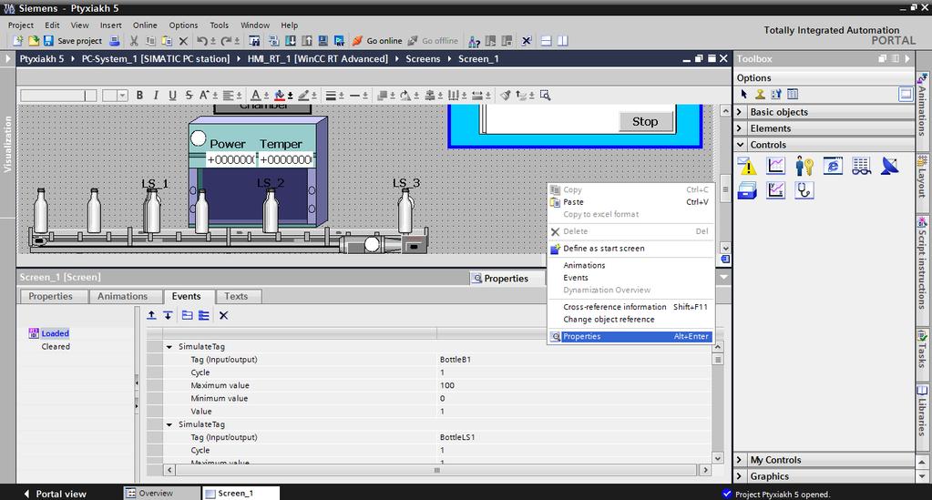Select the Cleared event

point(56,347)
